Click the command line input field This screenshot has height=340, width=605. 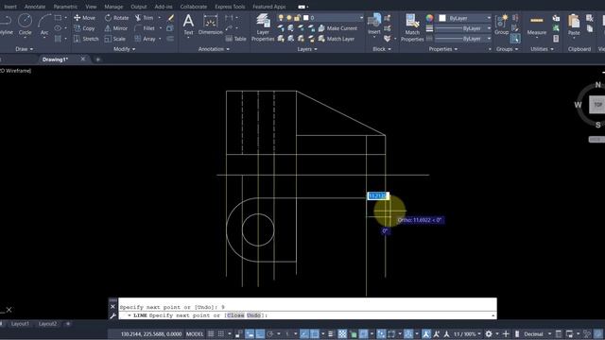307,315
